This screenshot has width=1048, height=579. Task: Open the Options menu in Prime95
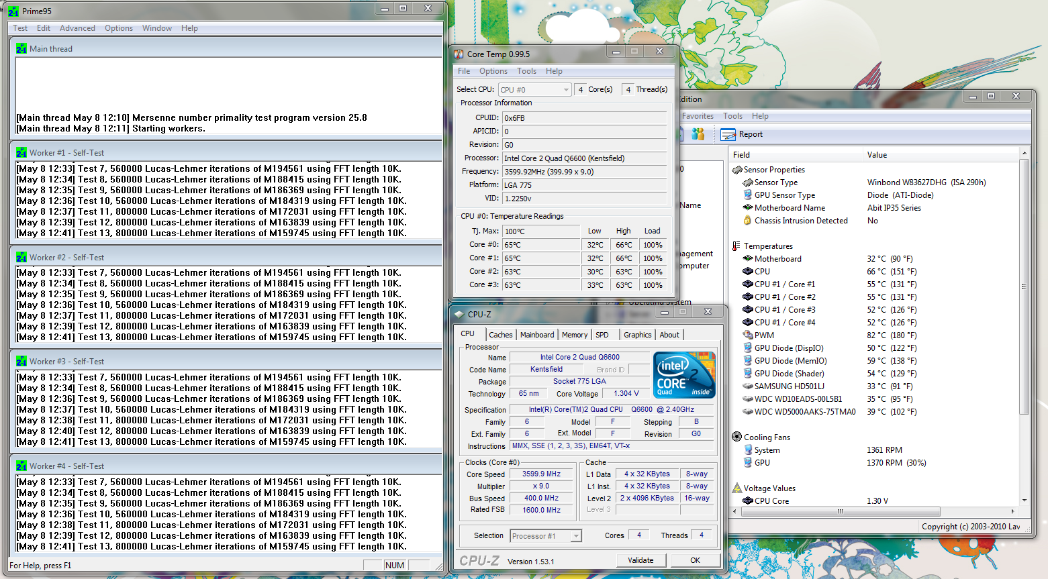coord(119,28)
